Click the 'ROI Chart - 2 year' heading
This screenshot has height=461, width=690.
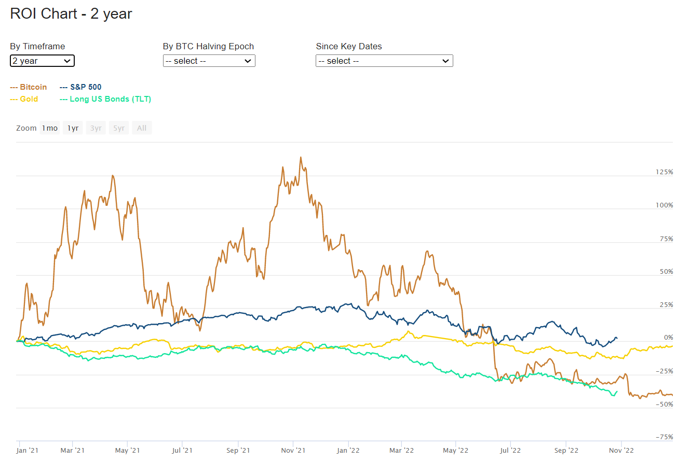click(x=71, y=14)
